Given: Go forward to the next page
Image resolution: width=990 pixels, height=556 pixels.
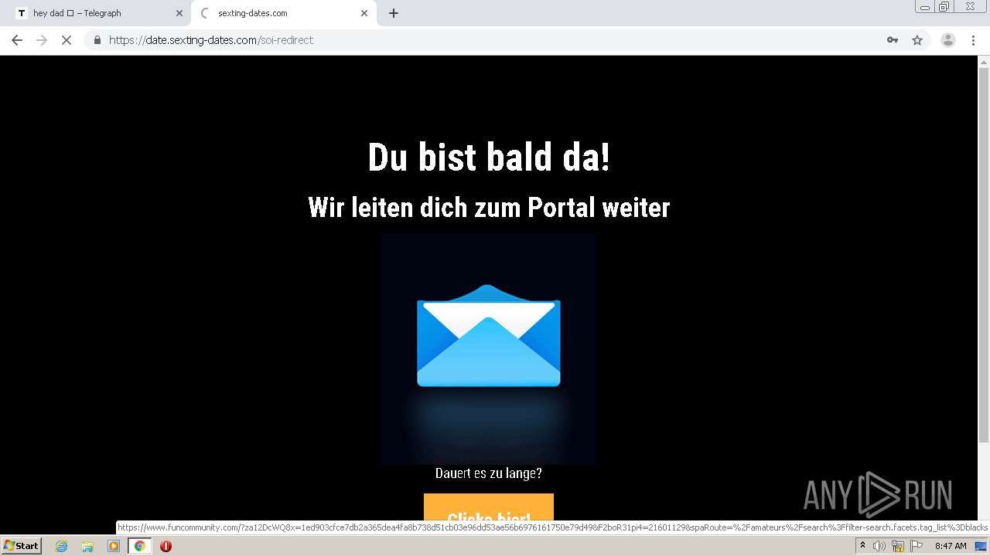Looking at the screenshot, I should click(x=42, y=40).
